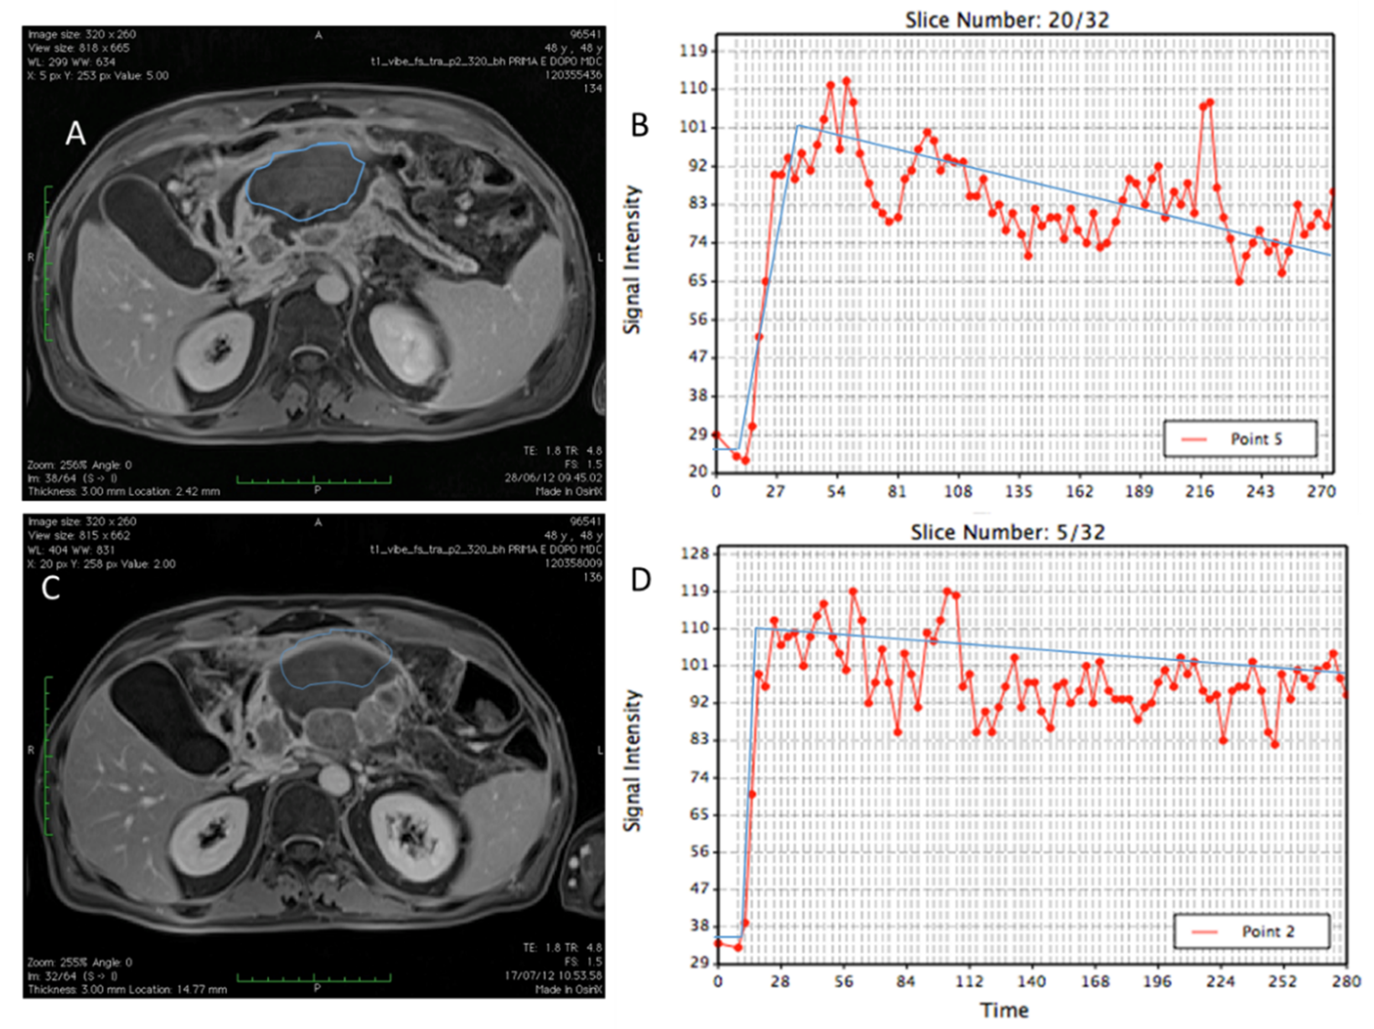Viewport: 1374px width, 1029px height.
Task: Click the Time axis label under chart D
Action: coord(1004,1010)
